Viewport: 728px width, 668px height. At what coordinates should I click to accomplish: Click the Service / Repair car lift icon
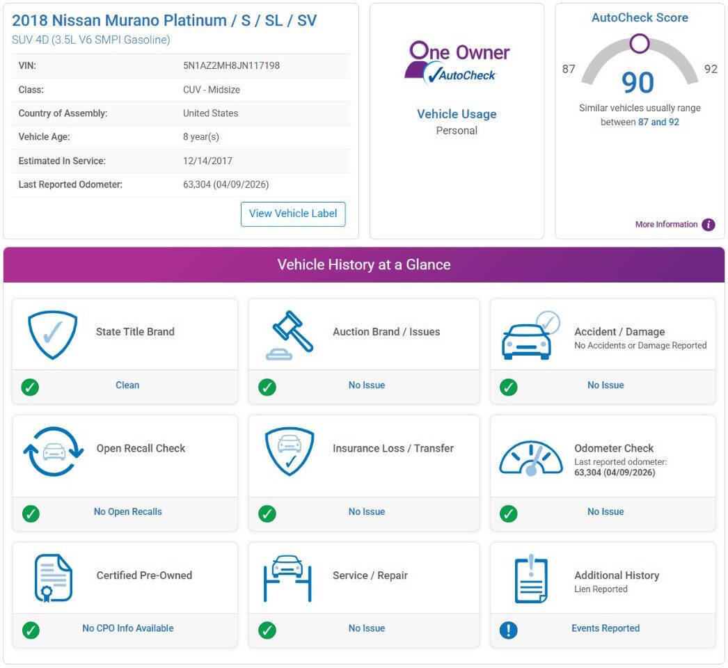point(287,578)
